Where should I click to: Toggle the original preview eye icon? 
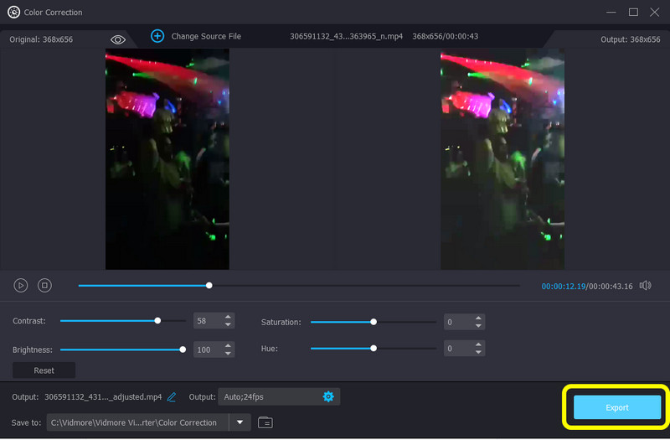point(118,39)
